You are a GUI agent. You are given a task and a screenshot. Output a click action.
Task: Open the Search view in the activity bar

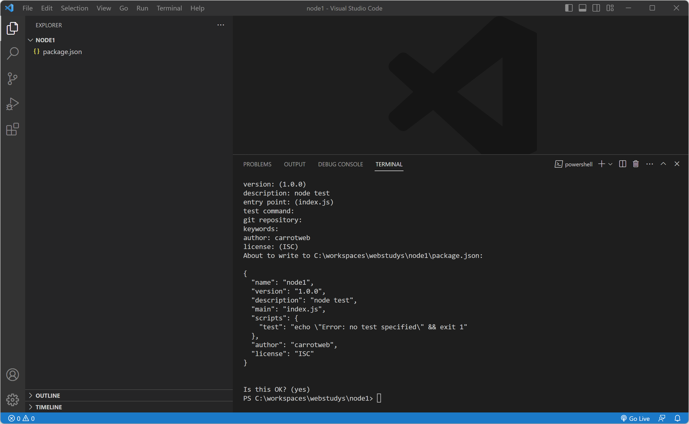13,53
